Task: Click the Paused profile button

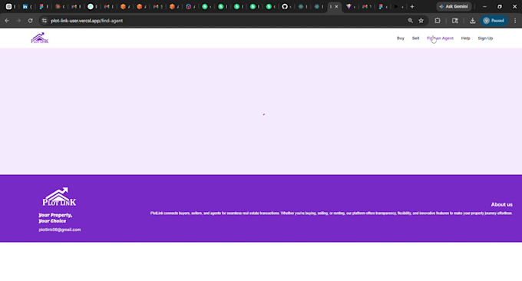Action: pyautogui.click(x=494, y=21)
